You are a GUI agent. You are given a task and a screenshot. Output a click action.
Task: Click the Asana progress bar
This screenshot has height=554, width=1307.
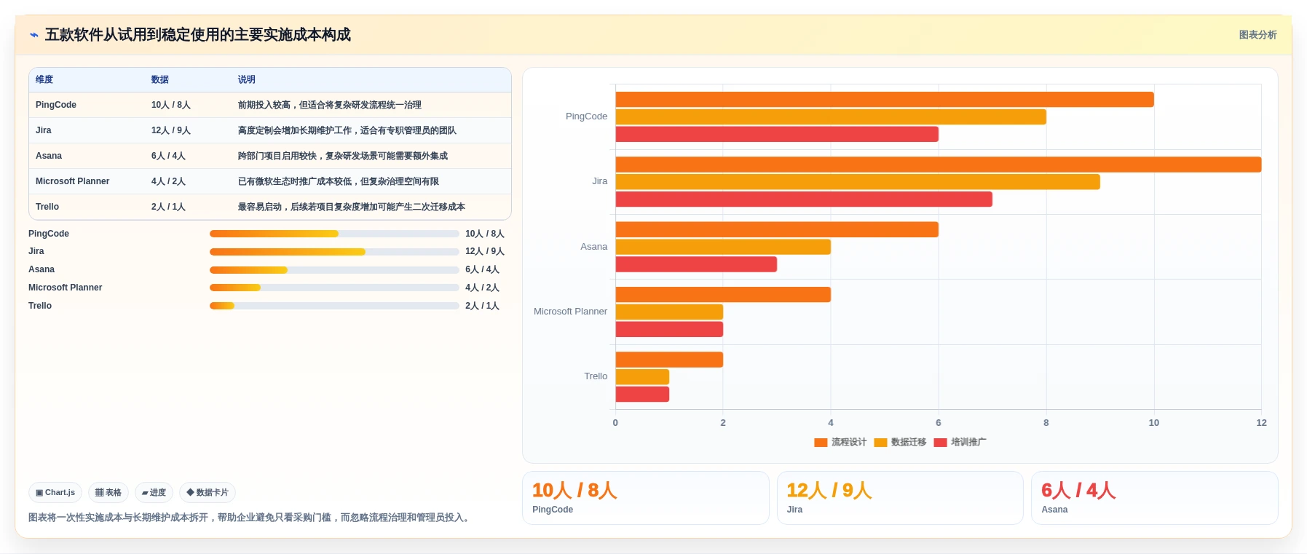pyautogui.click(x=334, y=270)
